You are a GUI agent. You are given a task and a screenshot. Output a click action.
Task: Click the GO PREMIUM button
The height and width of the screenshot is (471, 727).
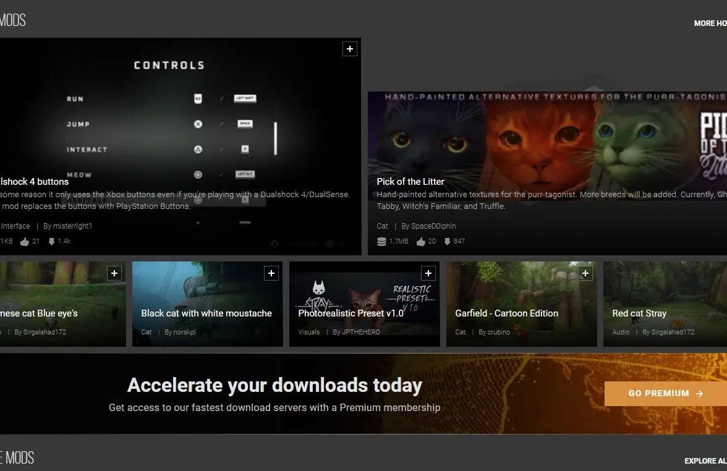666,394
